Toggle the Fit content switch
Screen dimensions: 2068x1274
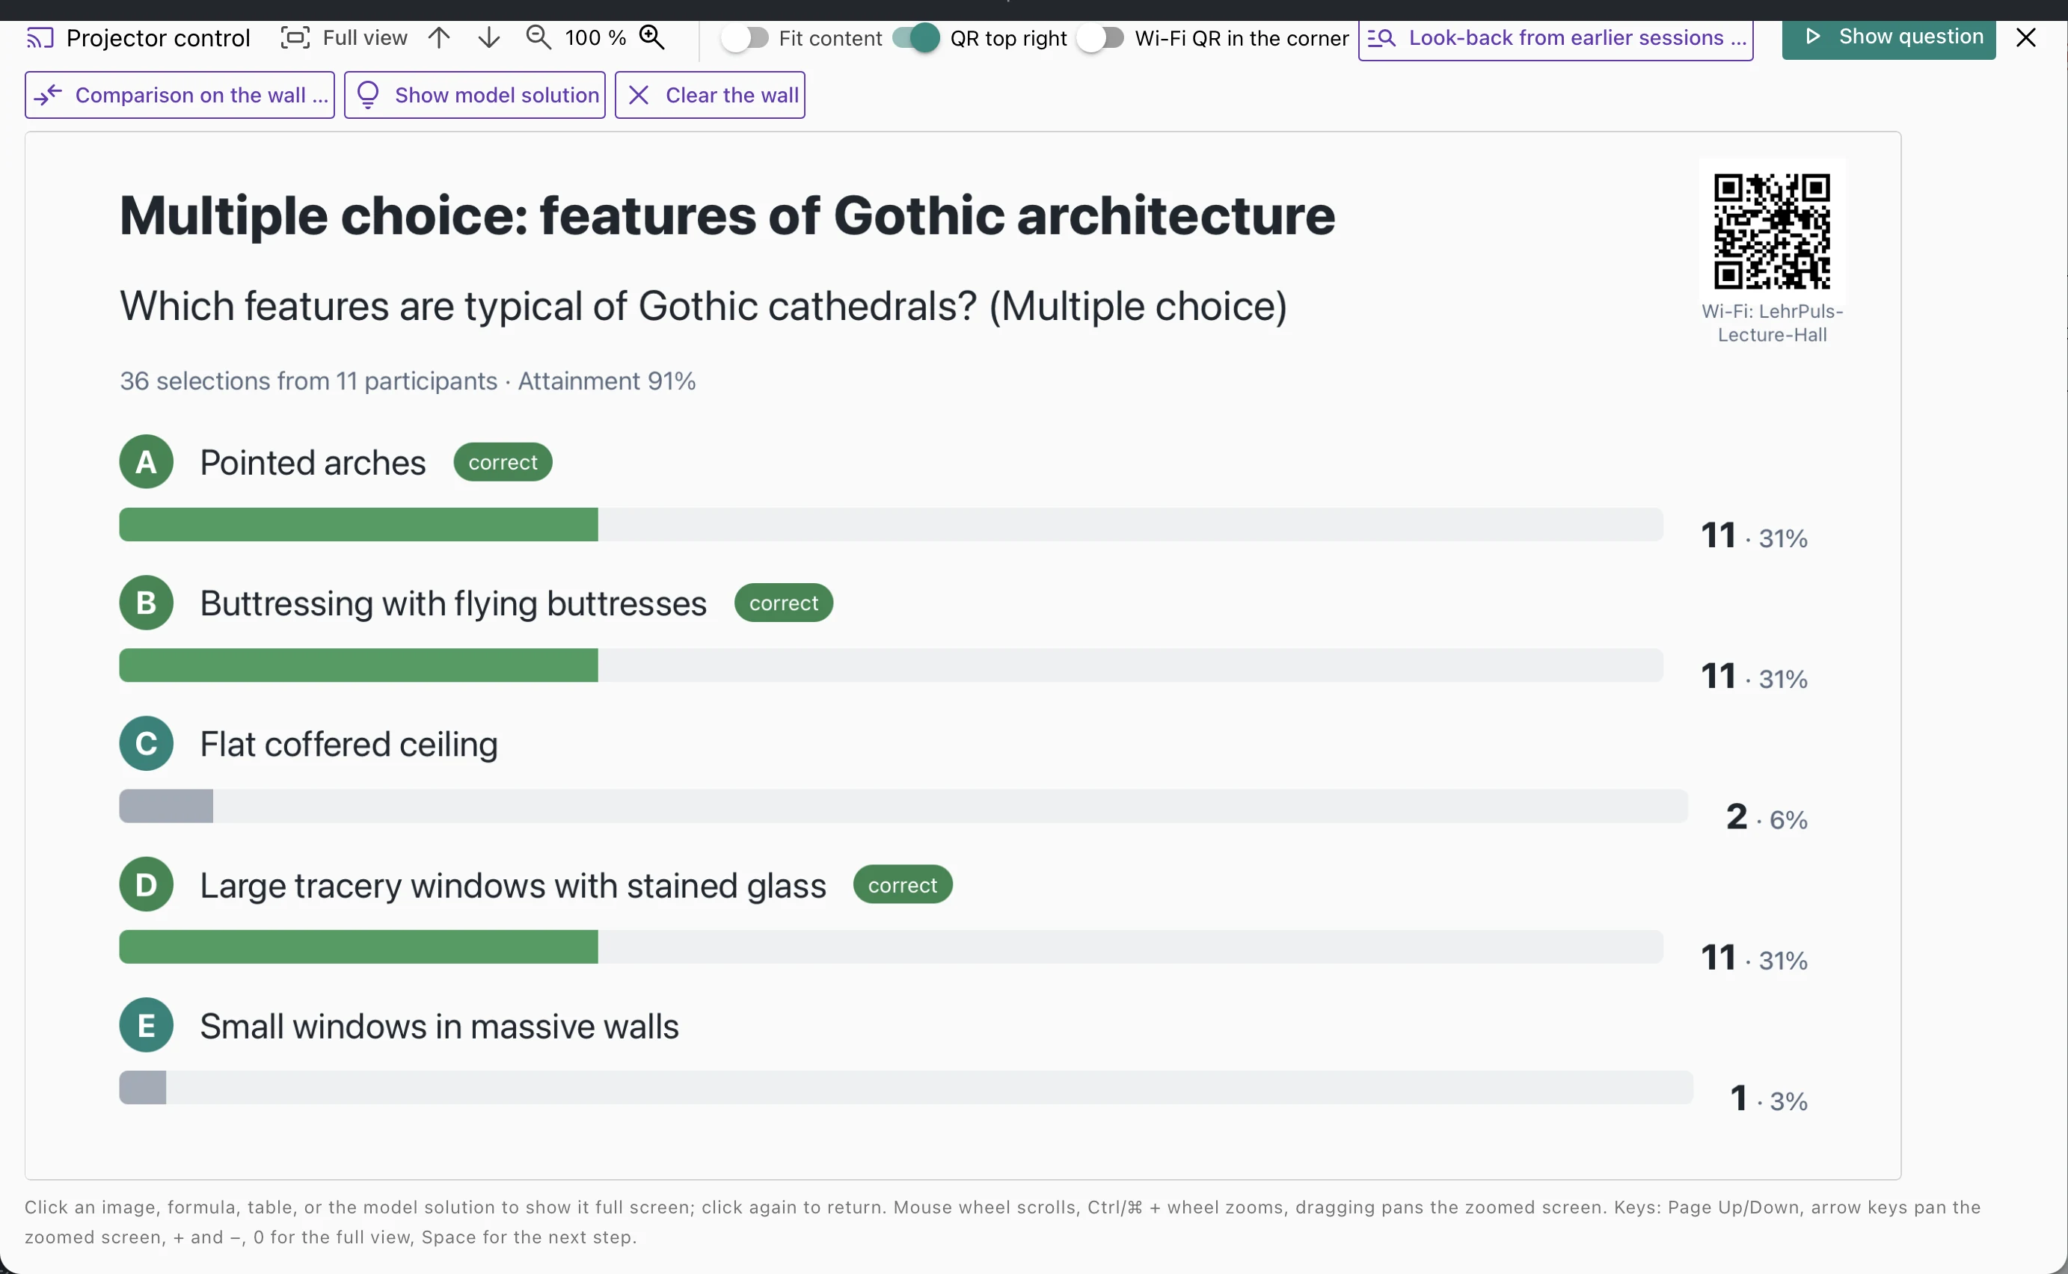745,38
